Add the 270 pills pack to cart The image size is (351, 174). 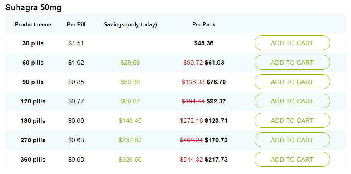(x=292, y=140)
